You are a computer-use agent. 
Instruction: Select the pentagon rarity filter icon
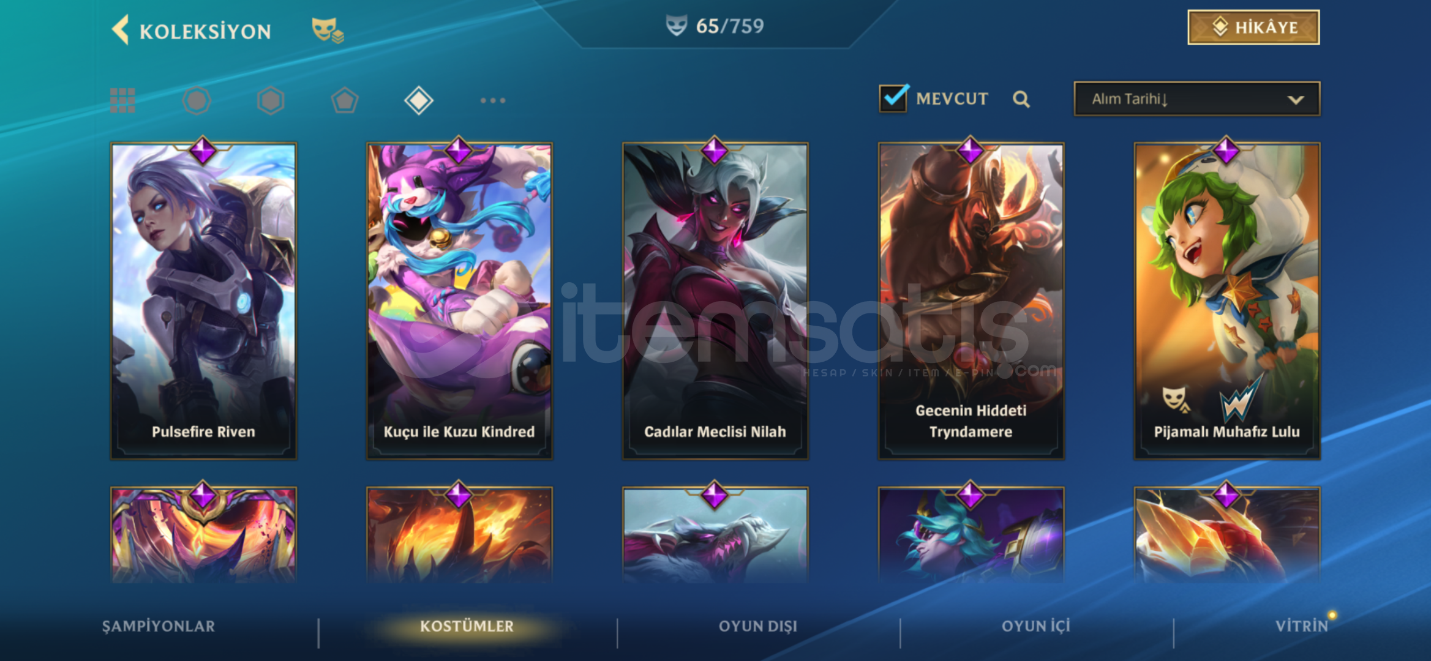tap(345, 100)
